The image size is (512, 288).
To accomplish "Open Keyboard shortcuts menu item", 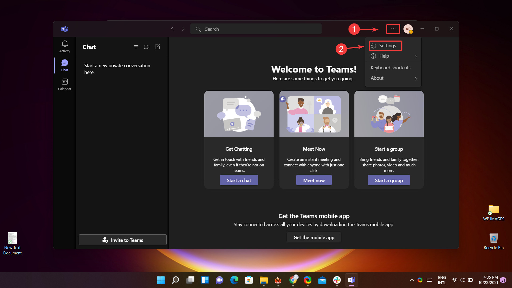I will 390,68.
